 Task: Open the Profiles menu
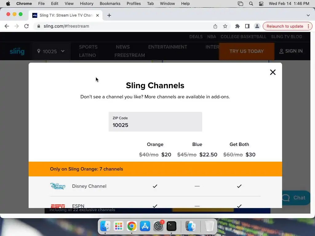point(134,4)
